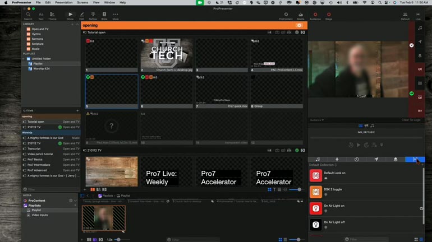Open the Media toolbar button
Screen dimensions: 432x242
click(301, 16)
